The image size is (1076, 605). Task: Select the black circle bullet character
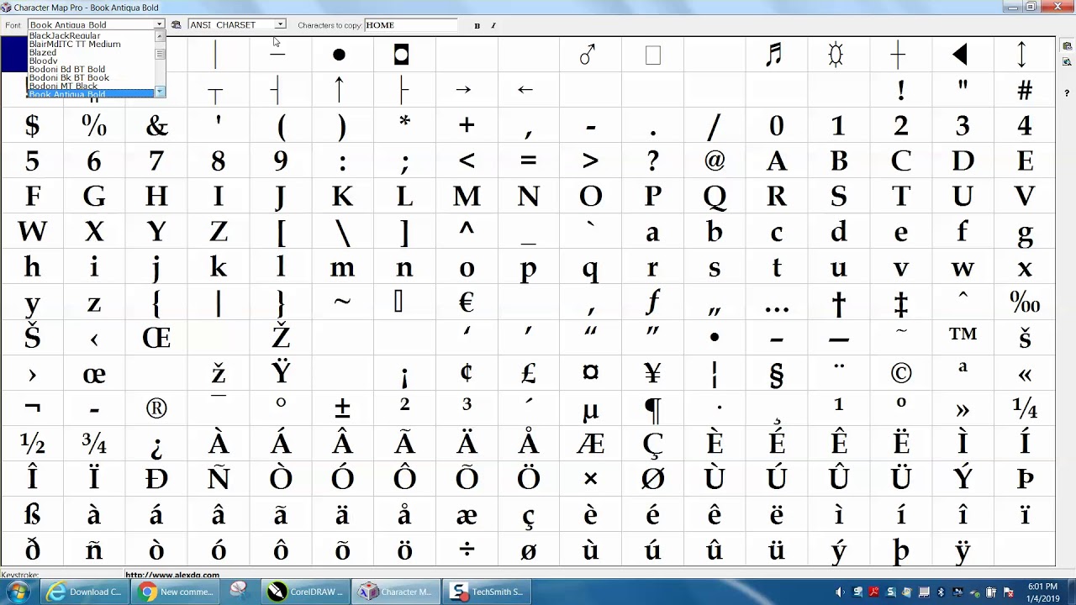tap(339, 55)
